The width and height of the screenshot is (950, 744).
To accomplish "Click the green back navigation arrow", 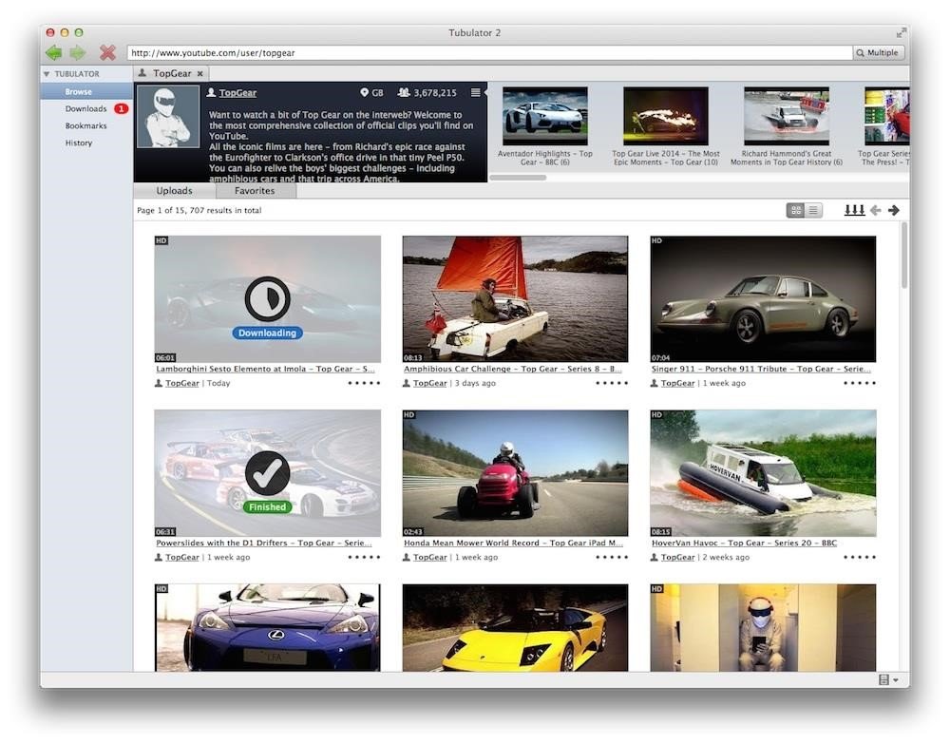I will (54, 52).
